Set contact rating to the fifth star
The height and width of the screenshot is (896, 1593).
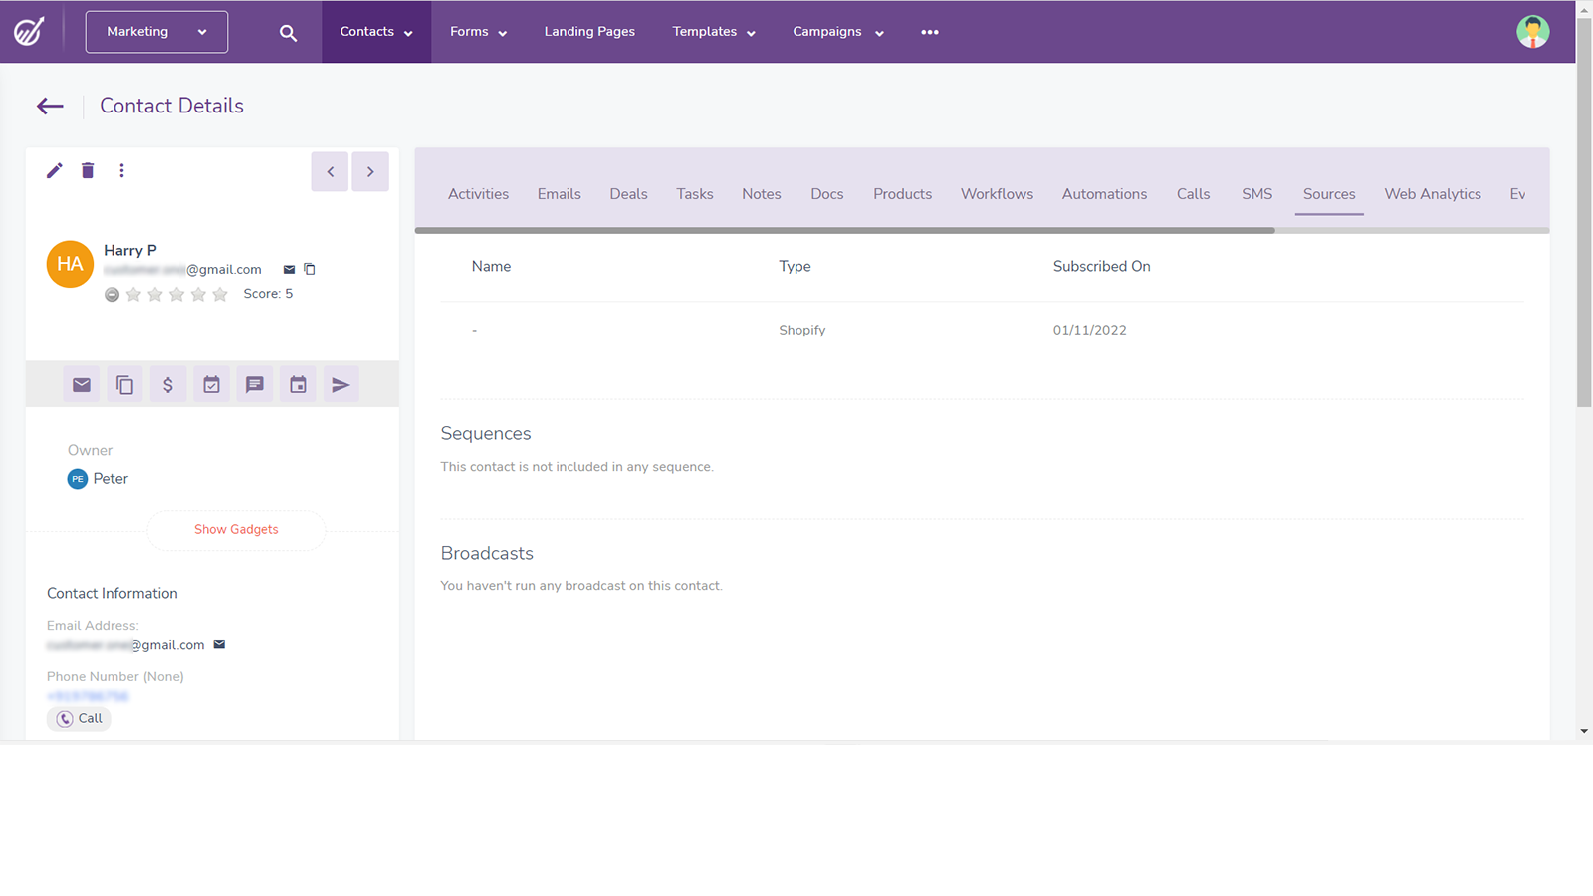coord(220,295)
